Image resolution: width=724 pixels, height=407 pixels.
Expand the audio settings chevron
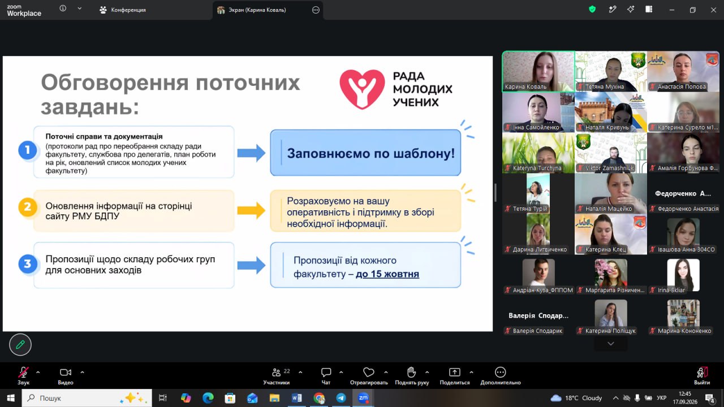(38, 373)
